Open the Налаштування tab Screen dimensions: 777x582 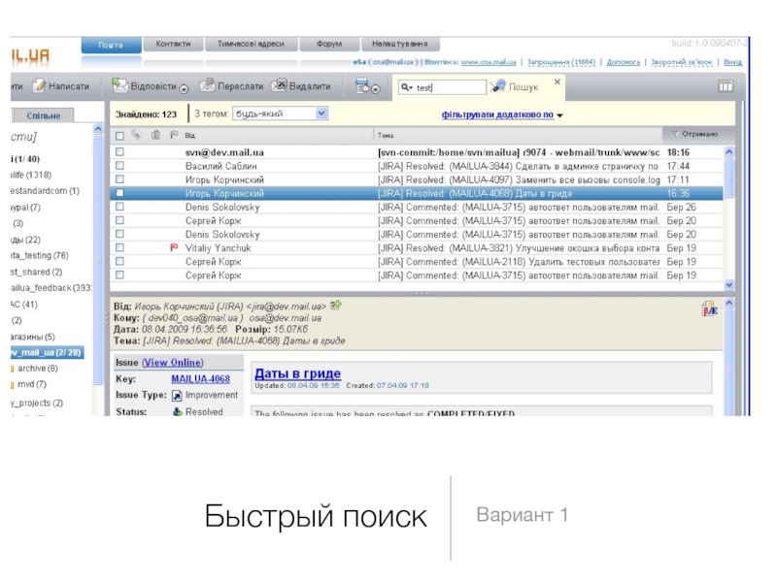click(400, 44)
